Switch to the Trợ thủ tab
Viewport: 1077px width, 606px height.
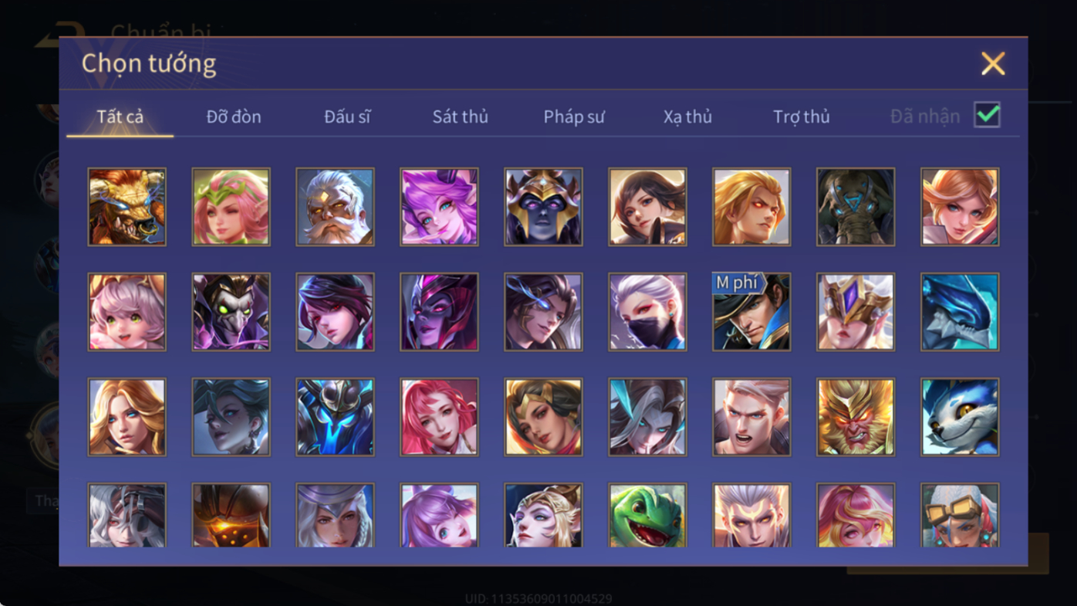coord(802,117)
